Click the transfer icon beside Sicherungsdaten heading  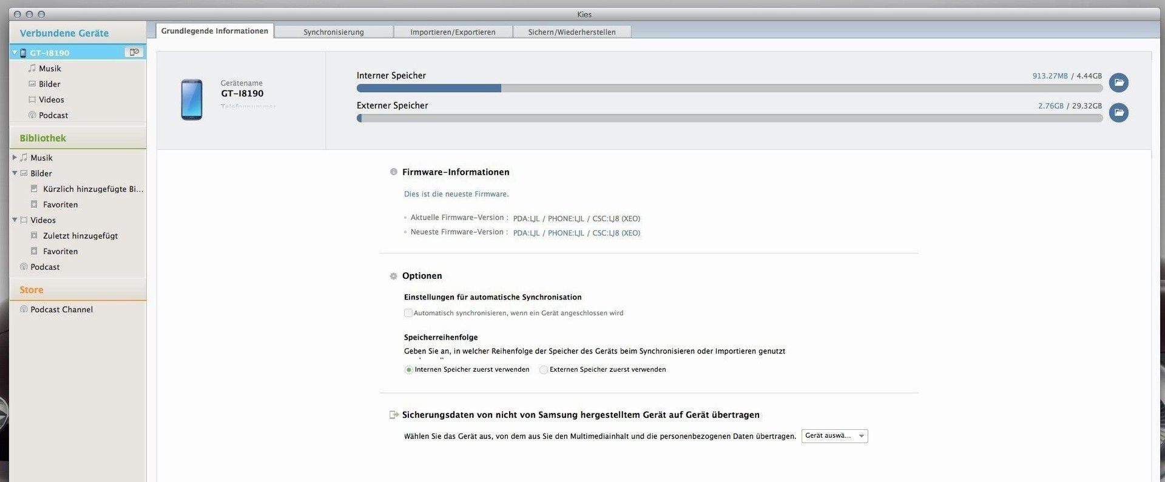coord(394,415)
